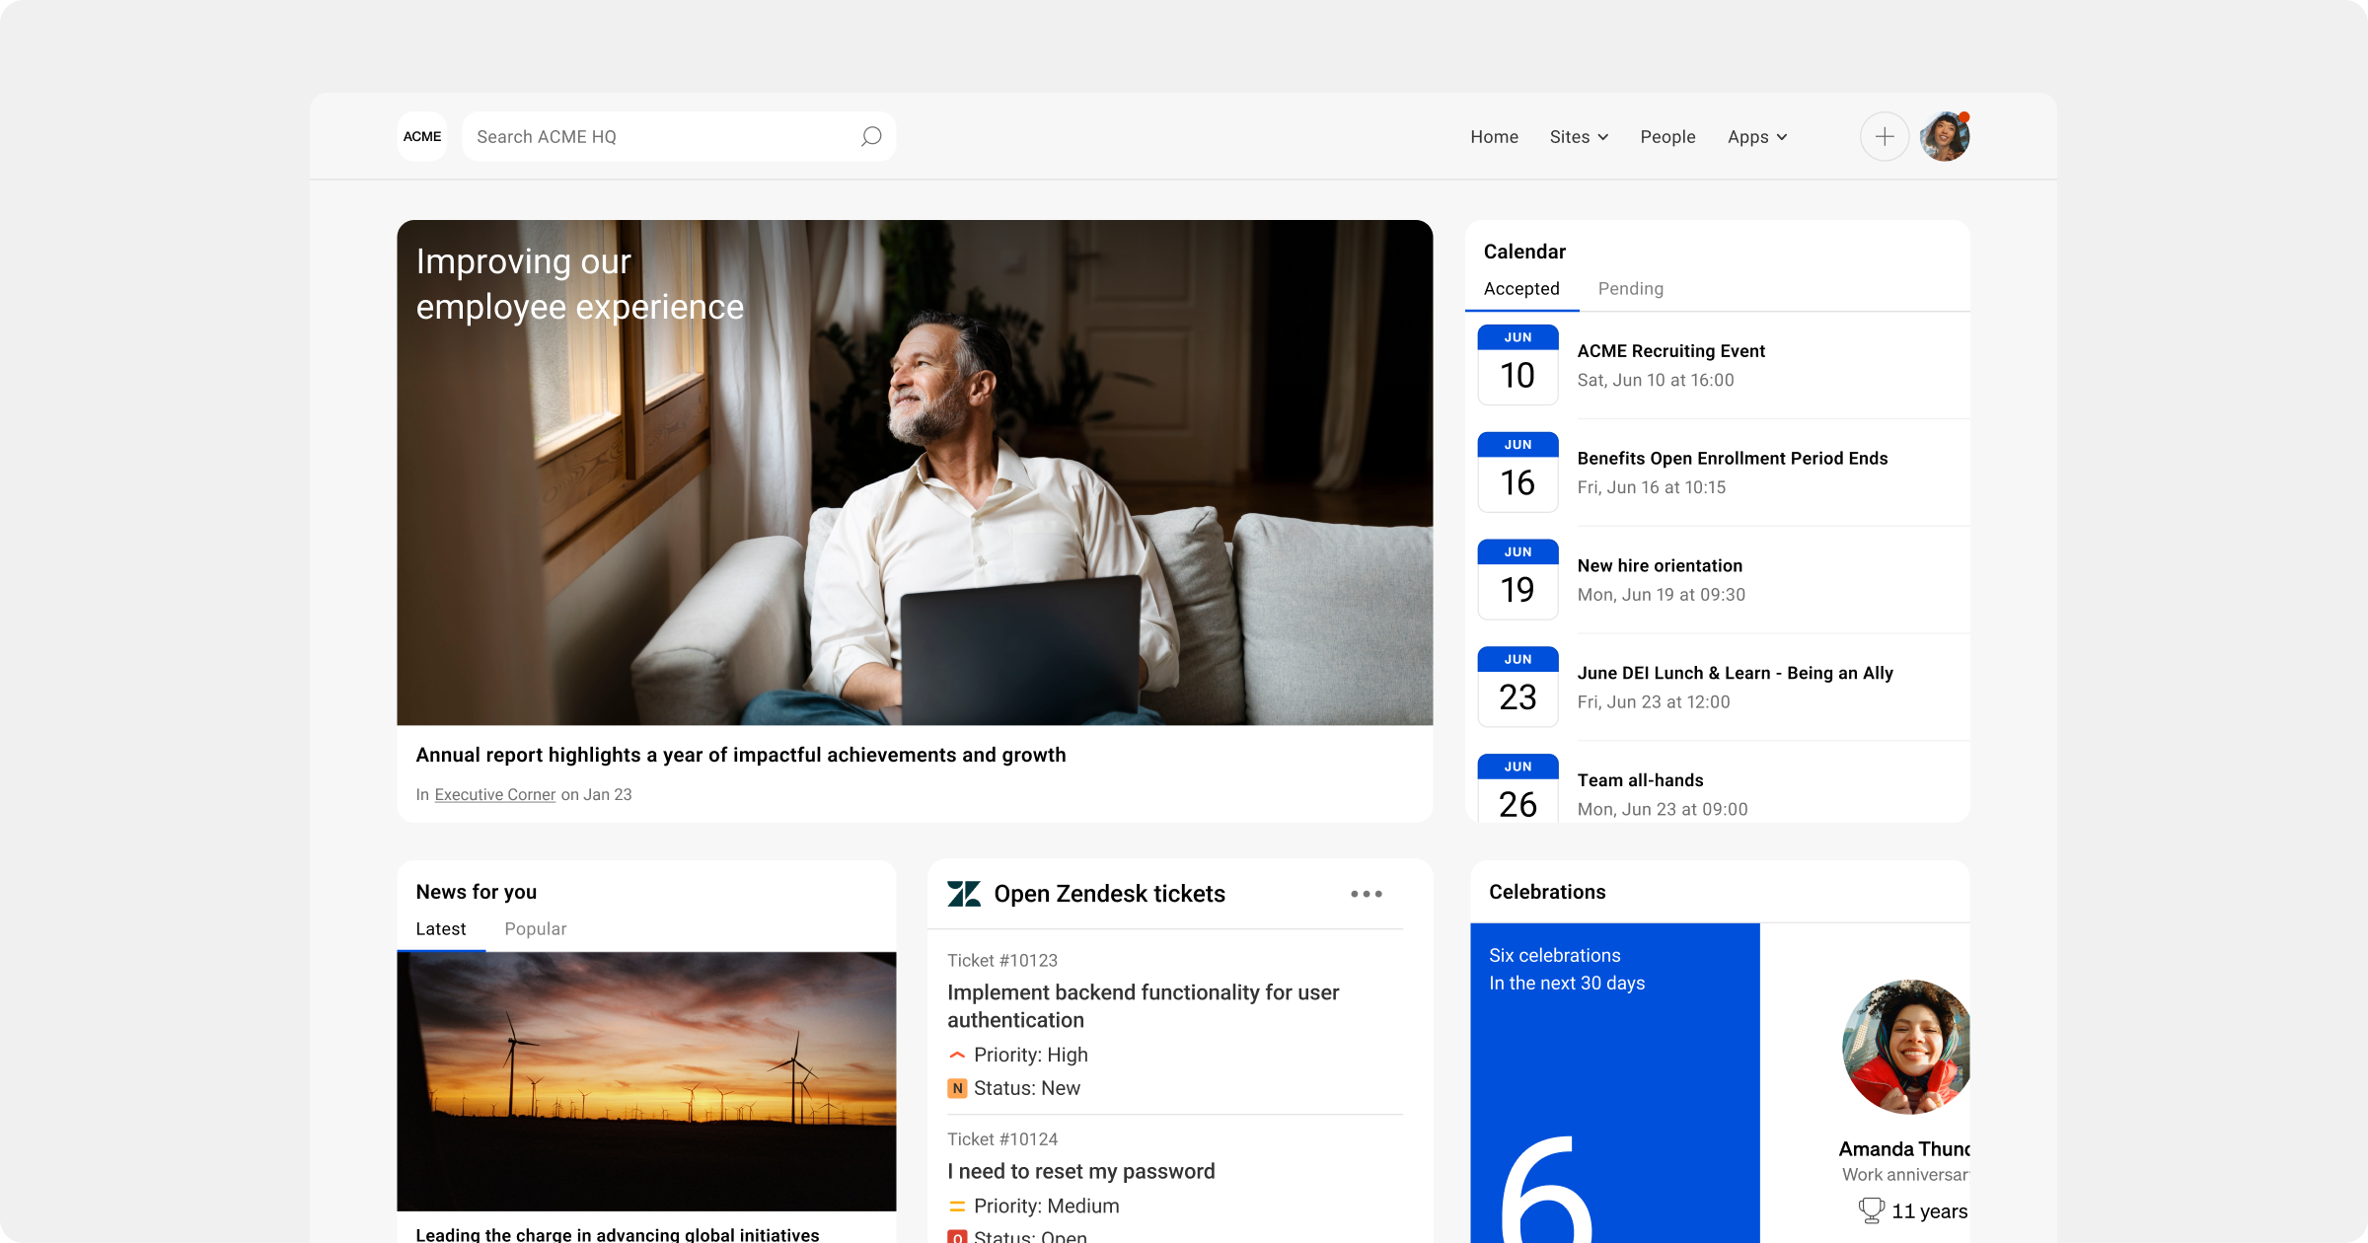Open the user profile avatar
The height and width of the screenshot is (1243, 2368).
coord(1945,136)
